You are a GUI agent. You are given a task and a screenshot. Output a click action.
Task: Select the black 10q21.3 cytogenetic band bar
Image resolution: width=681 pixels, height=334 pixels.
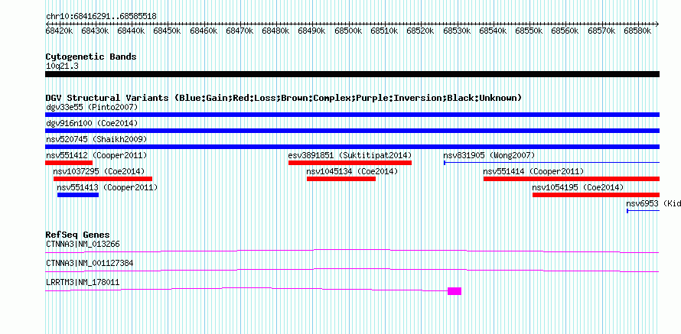click(x=352, y=74)
